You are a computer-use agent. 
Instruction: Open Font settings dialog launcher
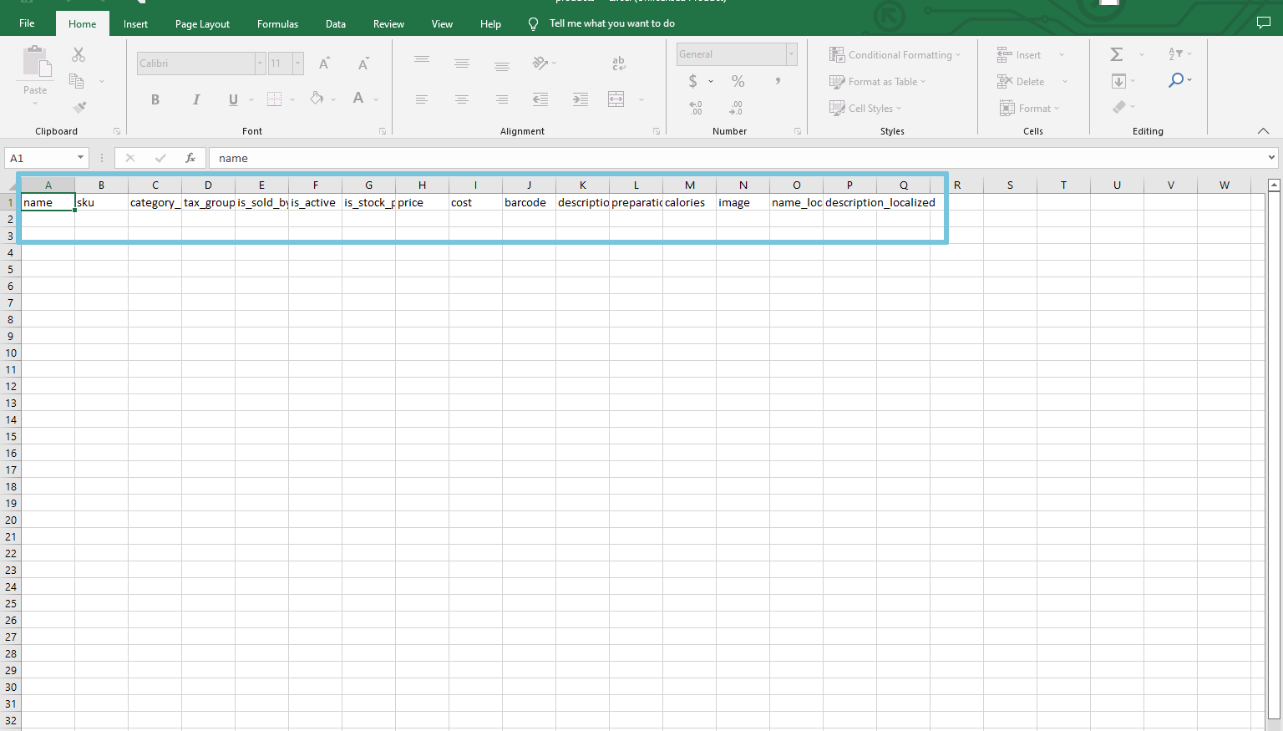pyautogui.click(x=383, y=131)
